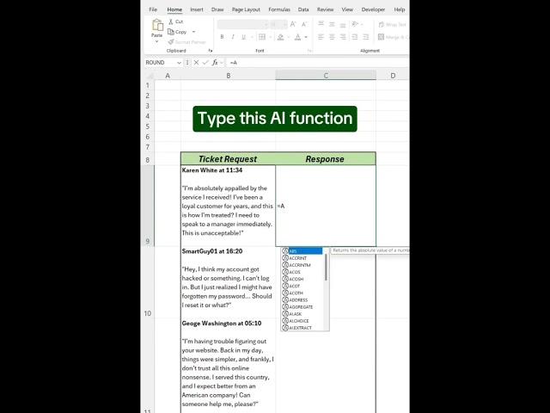Expand the Font Color dropdown arrow
The width and height of the screenshot is (550, 413).
tap(306, 37)
